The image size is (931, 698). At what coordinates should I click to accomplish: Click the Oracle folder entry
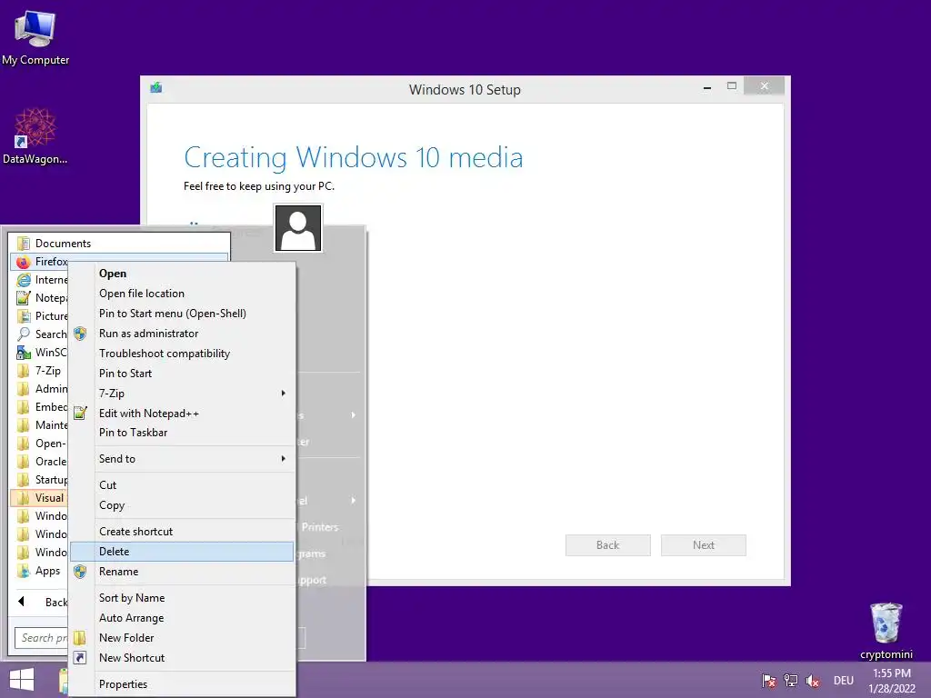tap(39, 462)
